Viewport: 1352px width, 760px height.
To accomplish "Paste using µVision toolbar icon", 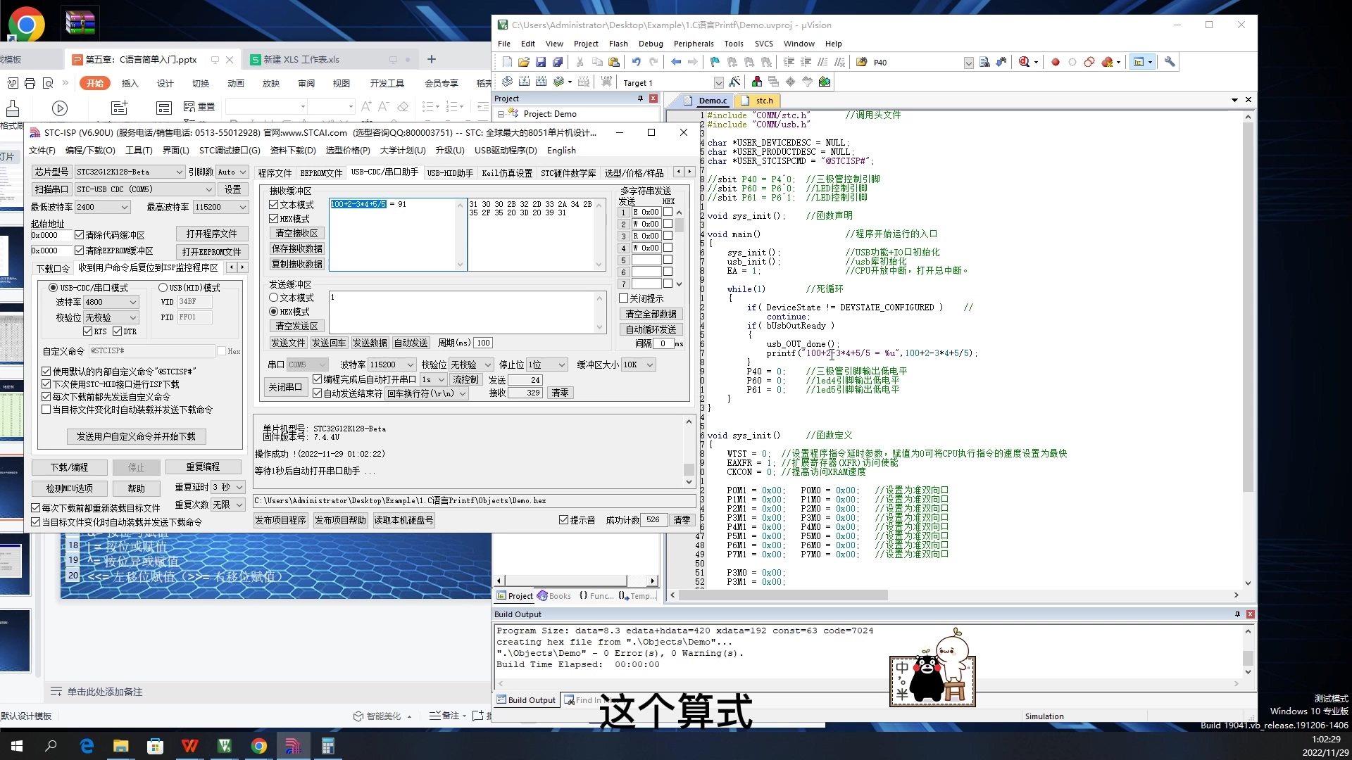I will click(614, 62).
